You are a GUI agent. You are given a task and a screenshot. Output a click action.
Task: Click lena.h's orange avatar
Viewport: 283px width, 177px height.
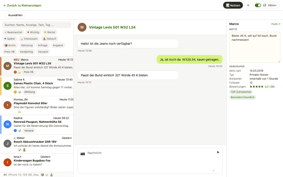pos(8,162)
